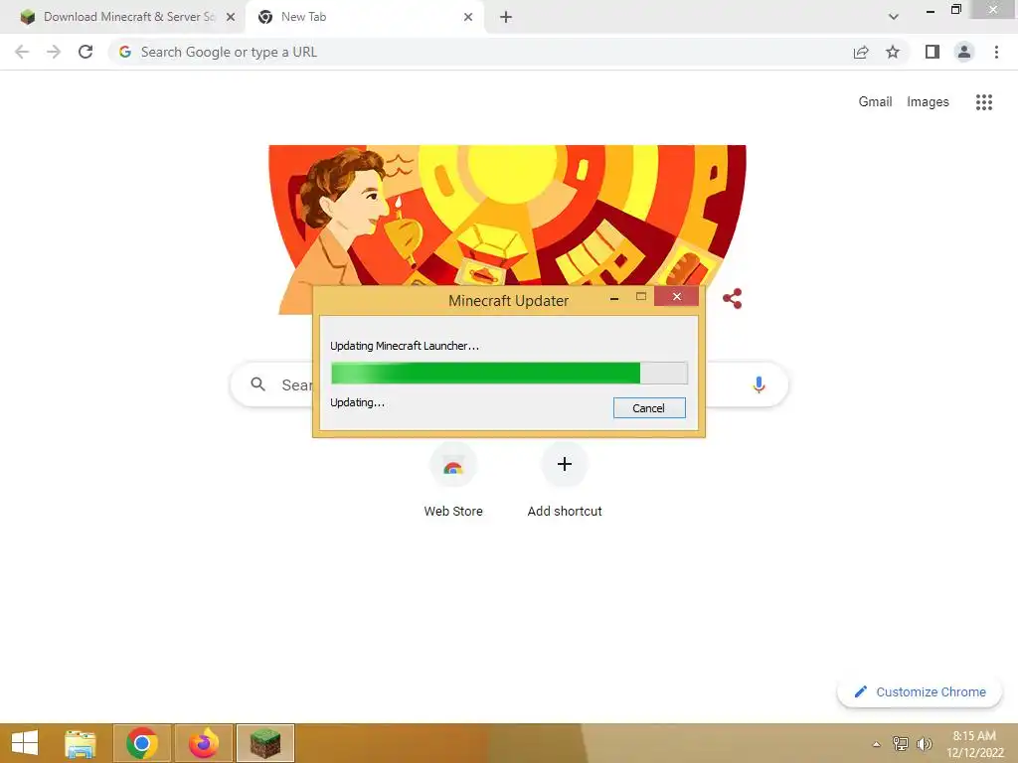Select the New Tab tab
The width and height of the screenshot is (1018, 763).
pyautogui.click(x=365, y=17)
